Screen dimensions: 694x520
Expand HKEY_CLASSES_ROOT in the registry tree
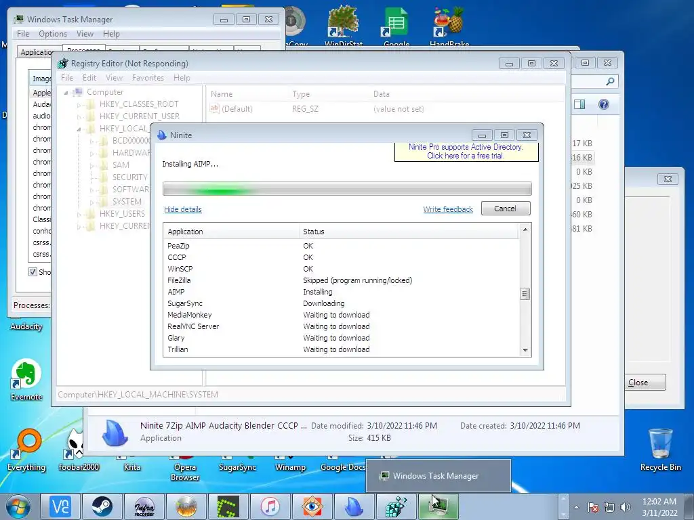tap(79, 105)
